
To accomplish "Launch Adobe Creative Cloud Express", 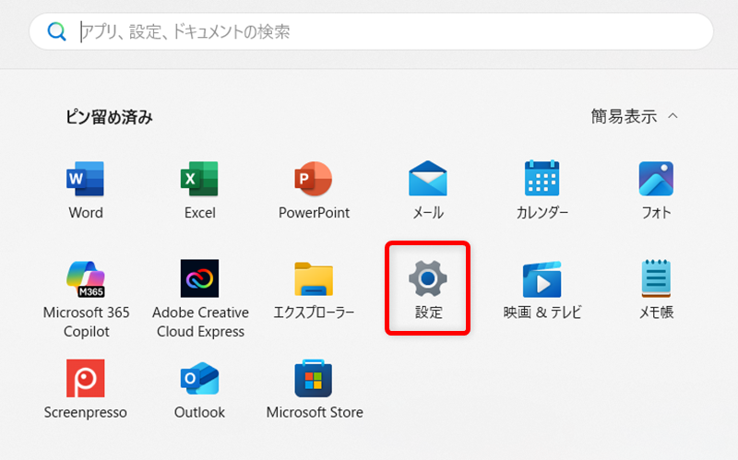I will point(199,278).
